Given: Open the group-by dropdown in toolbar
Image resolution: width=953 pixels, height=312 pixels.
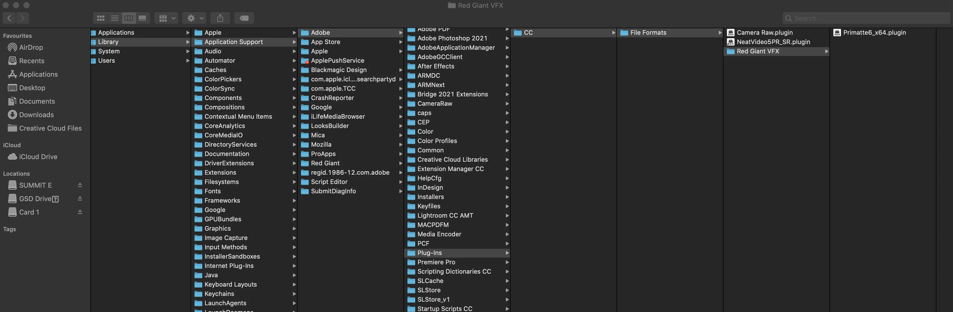Looking at the screenshot, I should (166, 18).
